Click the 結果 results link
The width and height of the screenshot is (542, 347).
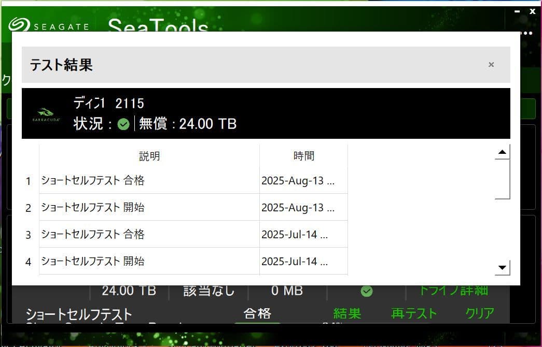click(346, 313)
